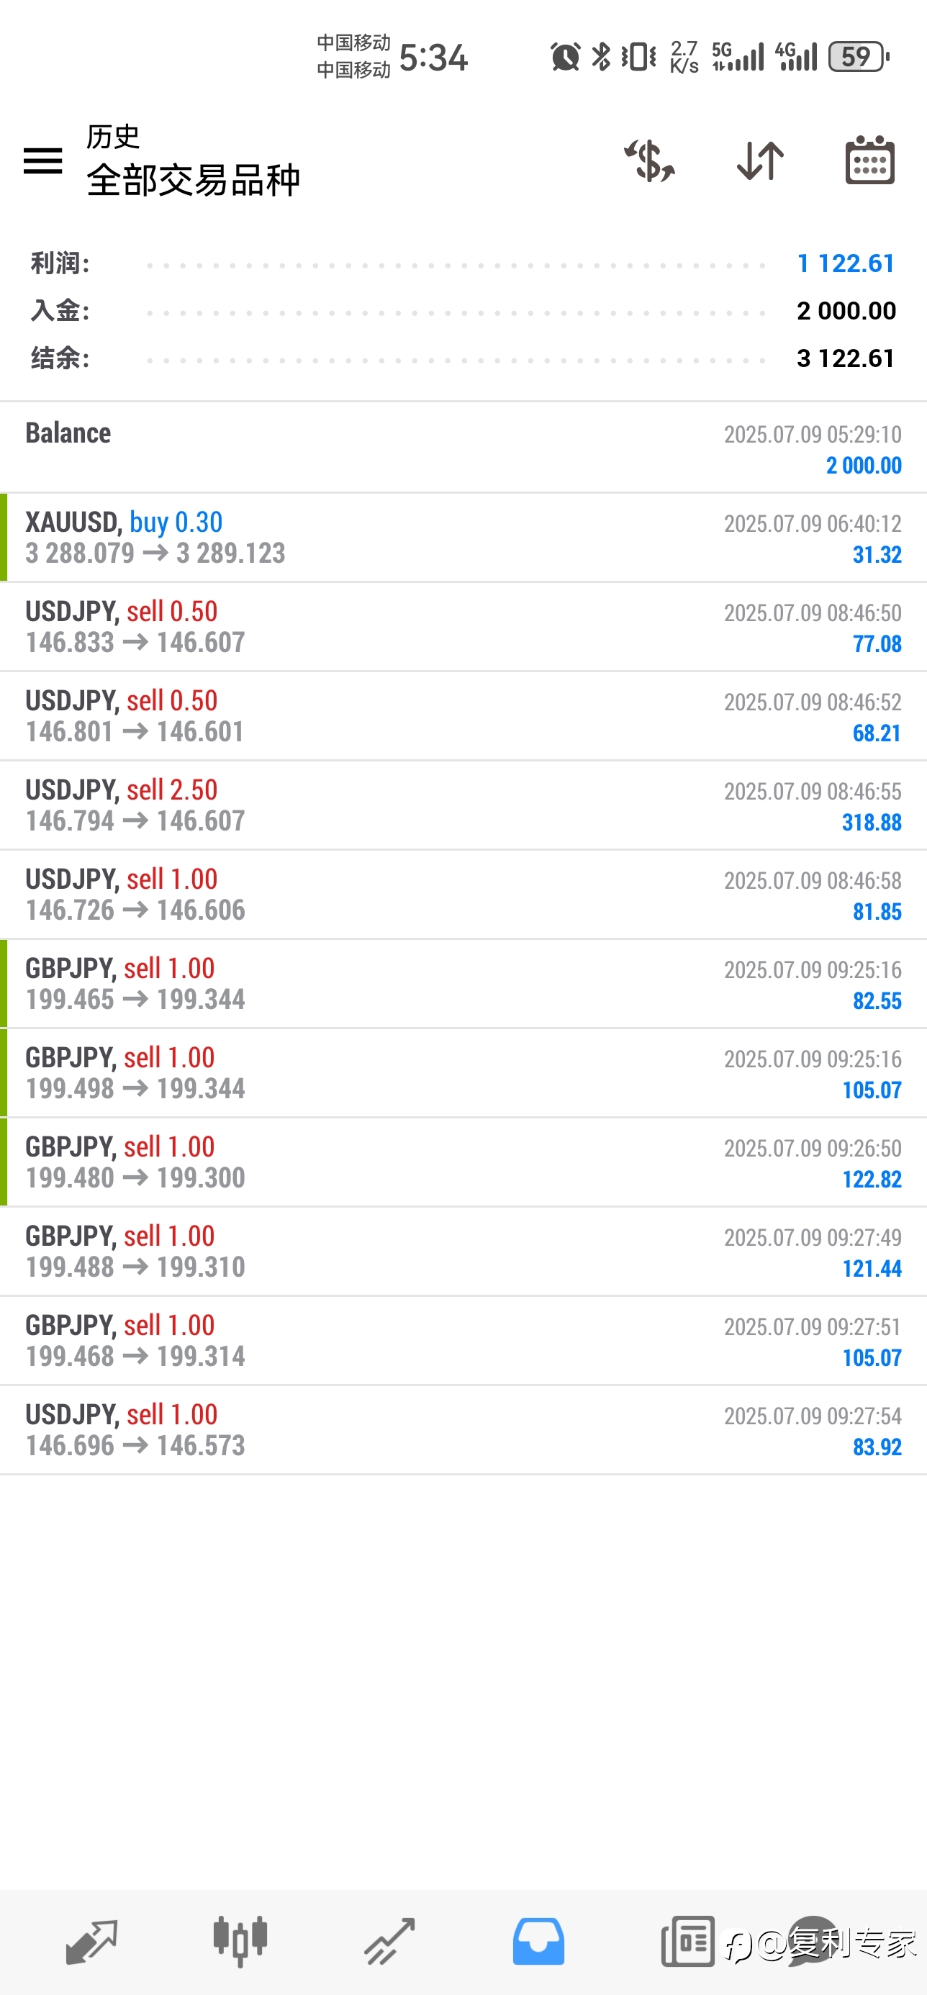The height and width of the screenshot is (1995, 927).
Task: Open the candlestick Chart tab
Action: pos(240,1942)
